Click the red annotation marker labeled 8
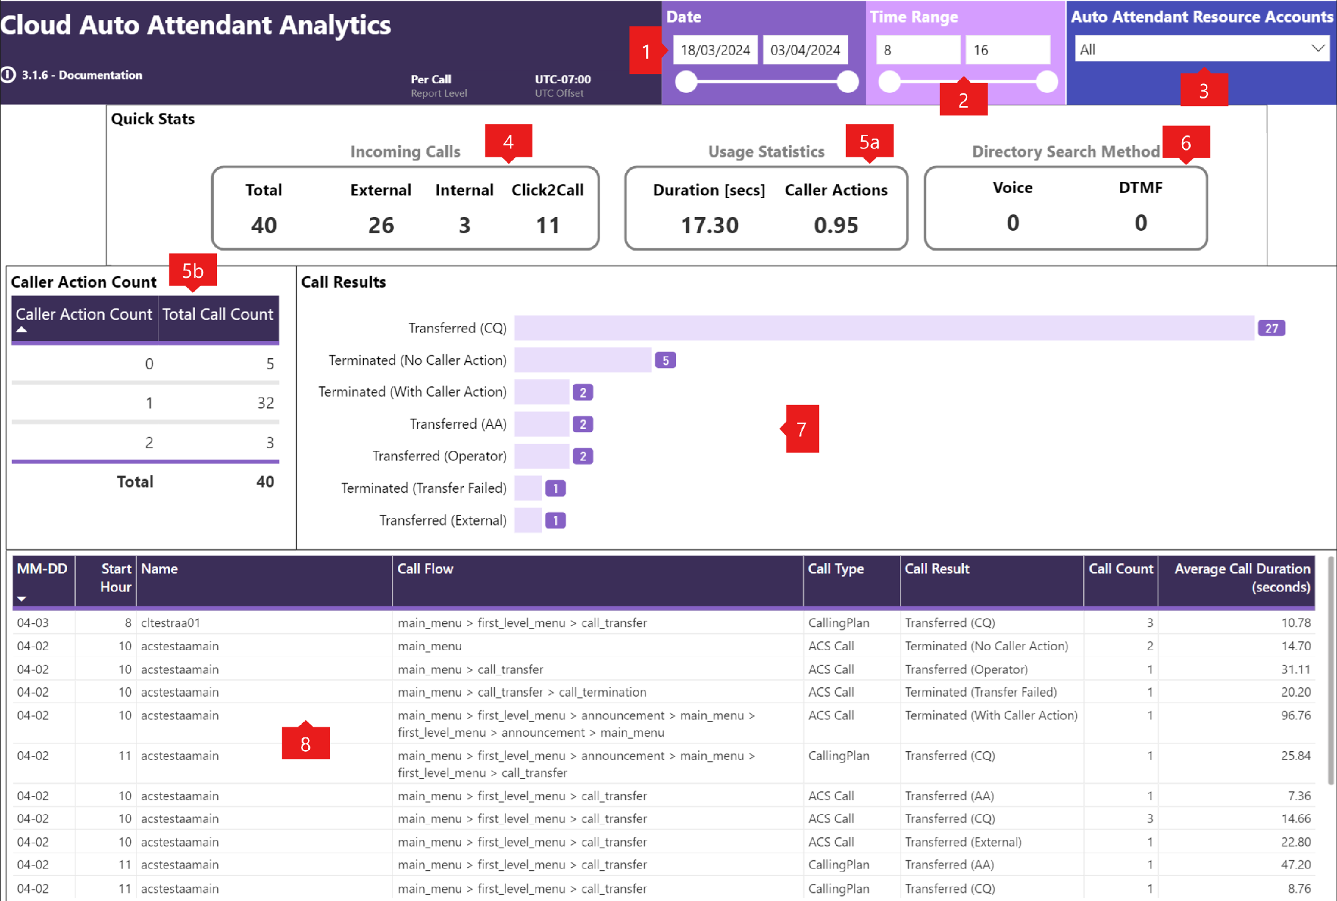The width and height of the screenshot is (1337, 901). (305, 744)
